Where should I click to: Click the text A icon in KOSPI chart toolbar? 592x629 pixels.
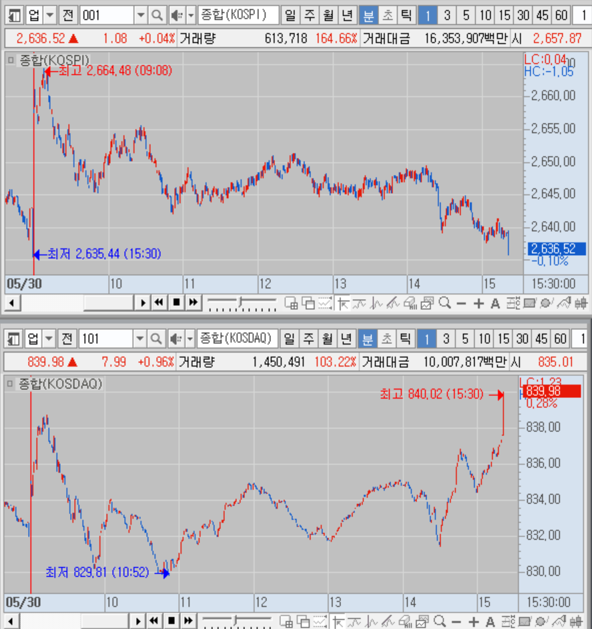495,304
